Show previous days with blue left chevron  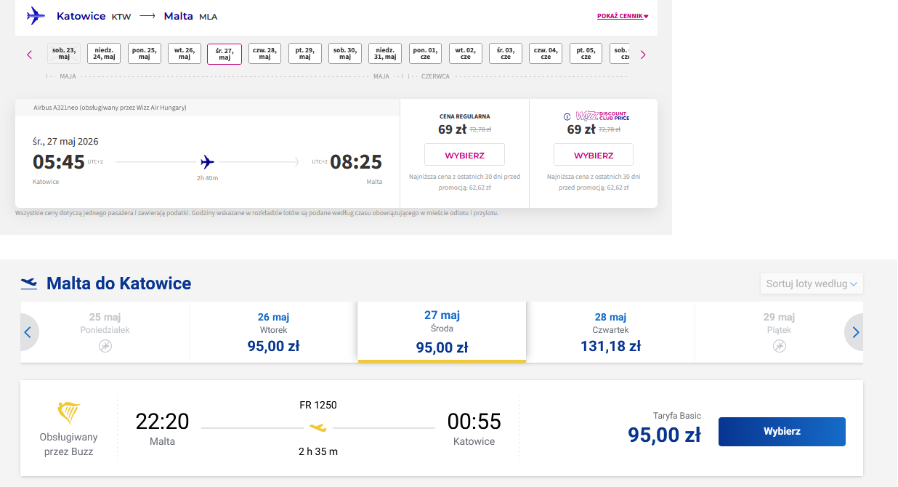[28, 332]
